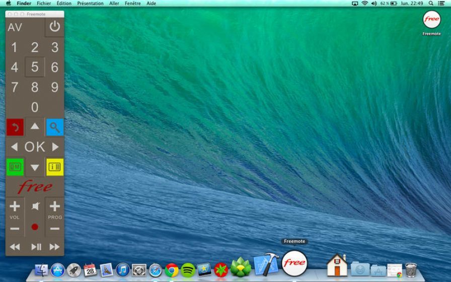Switch input with the AV button
Screen dimensions: 451x282
15,27
